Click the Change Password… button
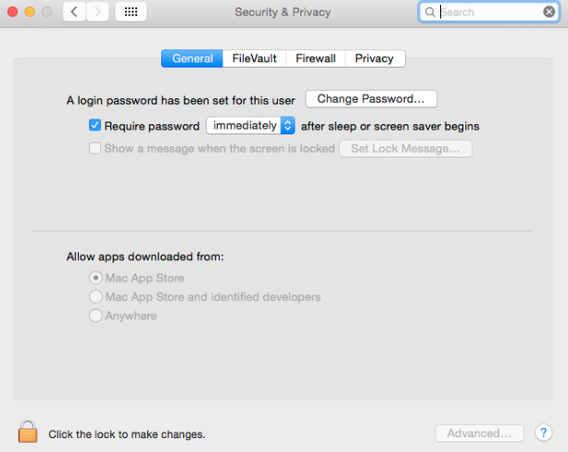 (x=372, y=99)
